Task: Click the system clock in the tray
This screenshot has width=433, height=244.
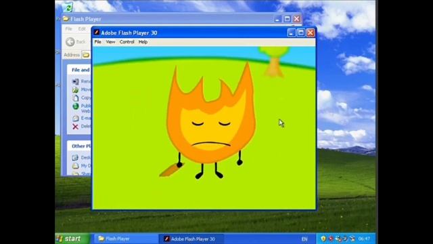Action: click(364, 239)
